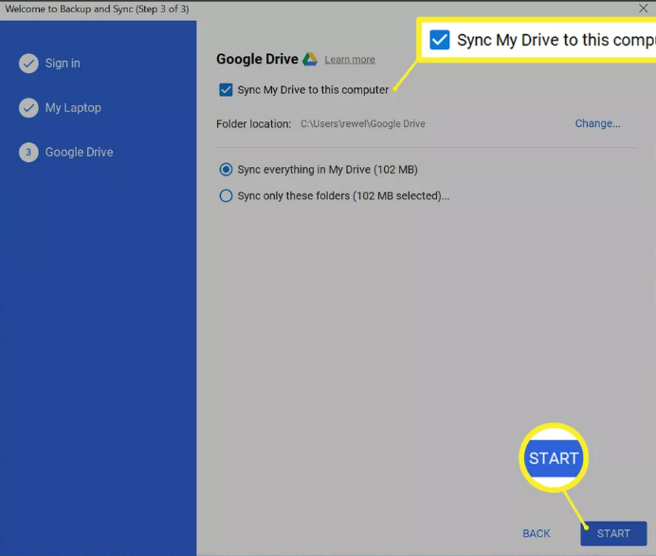Go back with the BACK button
Image resolution: width=656 pixels, height=556 pixels.
coord(537,533)
